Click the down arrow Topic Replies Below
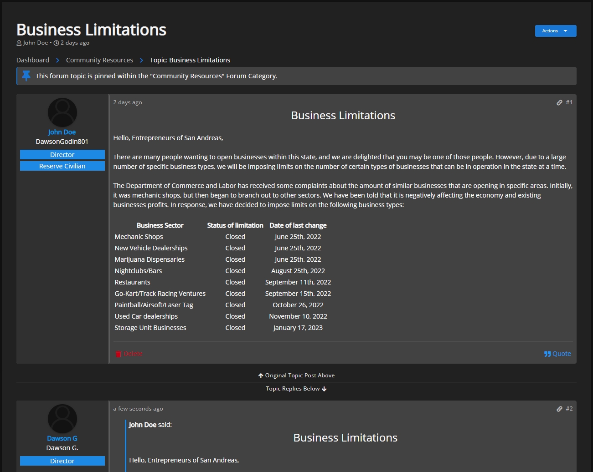This screenshot has width=593, height=472. pos(324,389)
